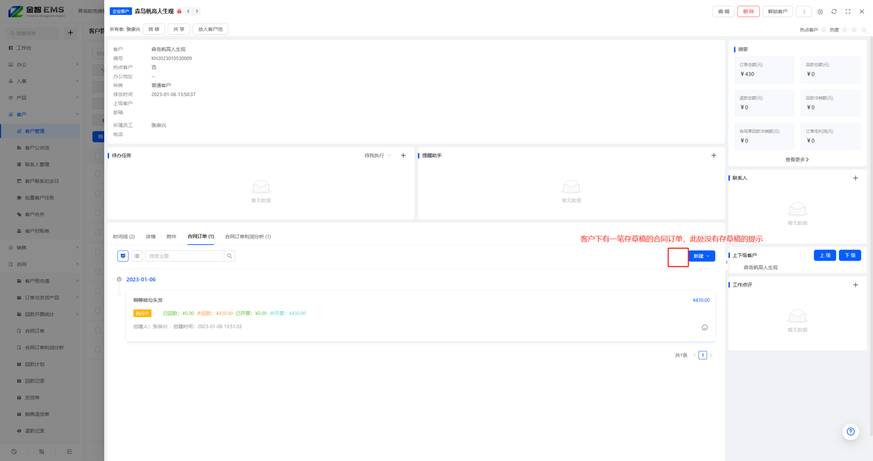The width and height of the screenshot is (873, 461).
Task: Click the fullscreen expand icon
Action: [848, 12]
